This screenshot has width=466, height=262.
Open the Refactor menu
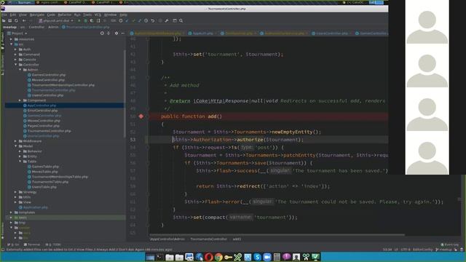65,15
